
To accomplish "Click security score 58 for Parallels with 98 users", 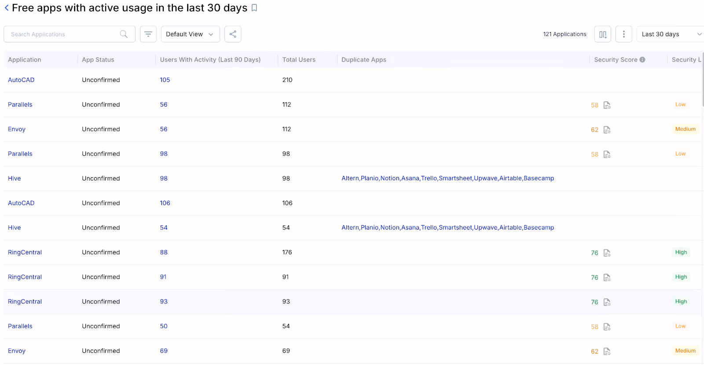I will click(x=594, y=154).
